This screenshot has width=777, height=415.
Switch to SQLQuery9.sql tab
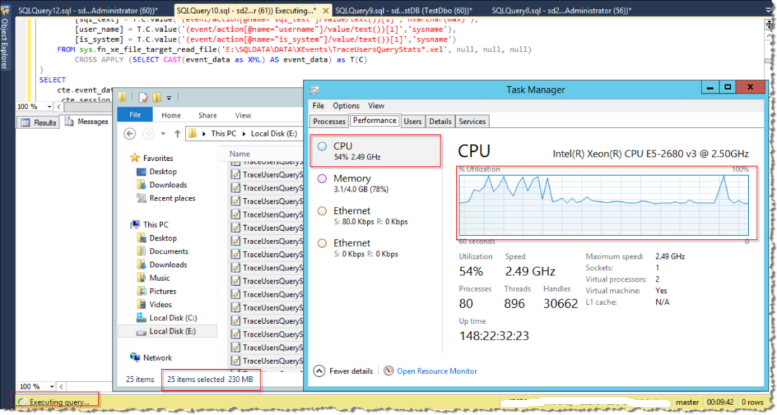click(x=404, y=10)
